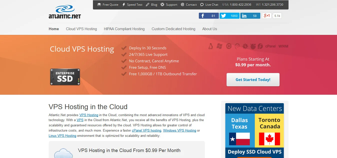The height and width of the screenshot is (158, 337).
Task: Click the FreeBSD logo icon
Action: [x=253, y=46]
